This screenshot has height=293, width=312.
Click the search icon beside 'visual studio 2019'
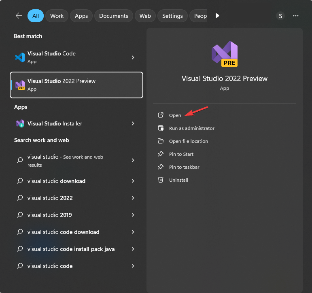[x=20, y=215]
